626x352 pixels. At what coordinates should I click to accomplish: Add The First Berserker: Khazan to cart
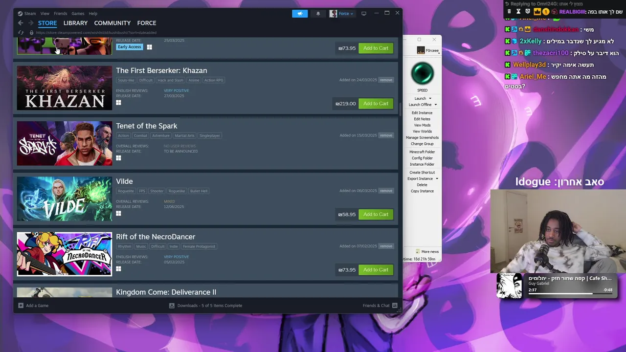pos(376,104)
